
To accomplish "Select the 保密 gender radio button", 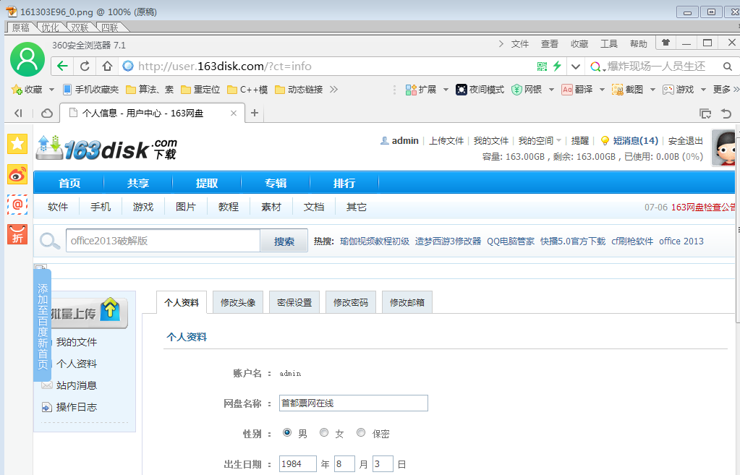I will [360, 432].
